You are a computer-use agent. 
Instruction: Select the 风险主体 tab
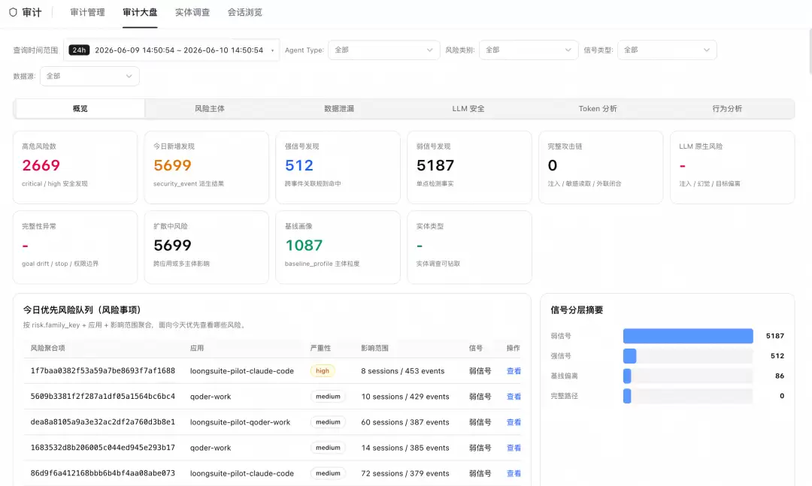click(x=210, y=109)
